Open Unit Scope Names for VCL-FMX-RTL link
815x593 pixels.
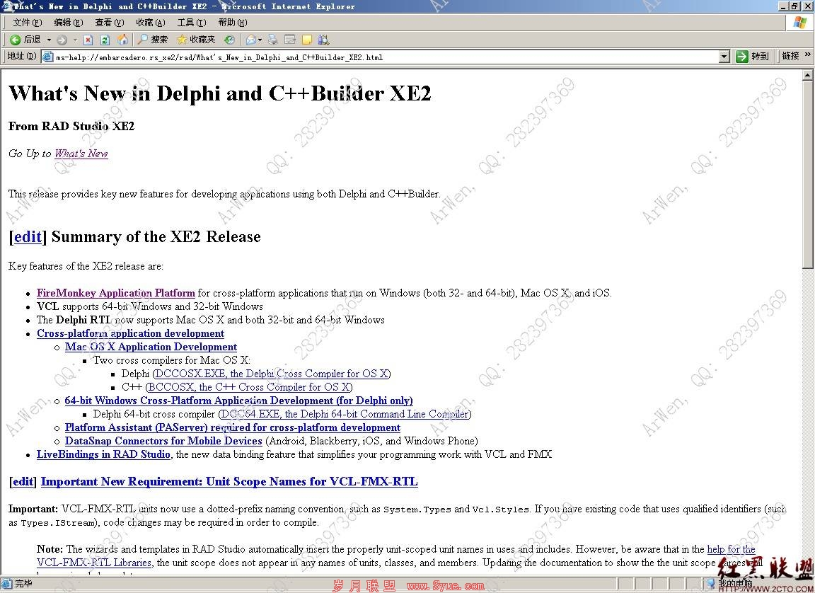pos(229,482)
